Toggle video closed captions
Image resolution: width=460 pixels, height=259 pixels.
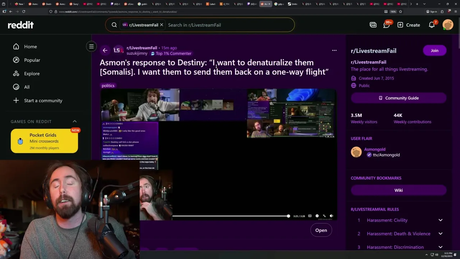click(310, 216)
